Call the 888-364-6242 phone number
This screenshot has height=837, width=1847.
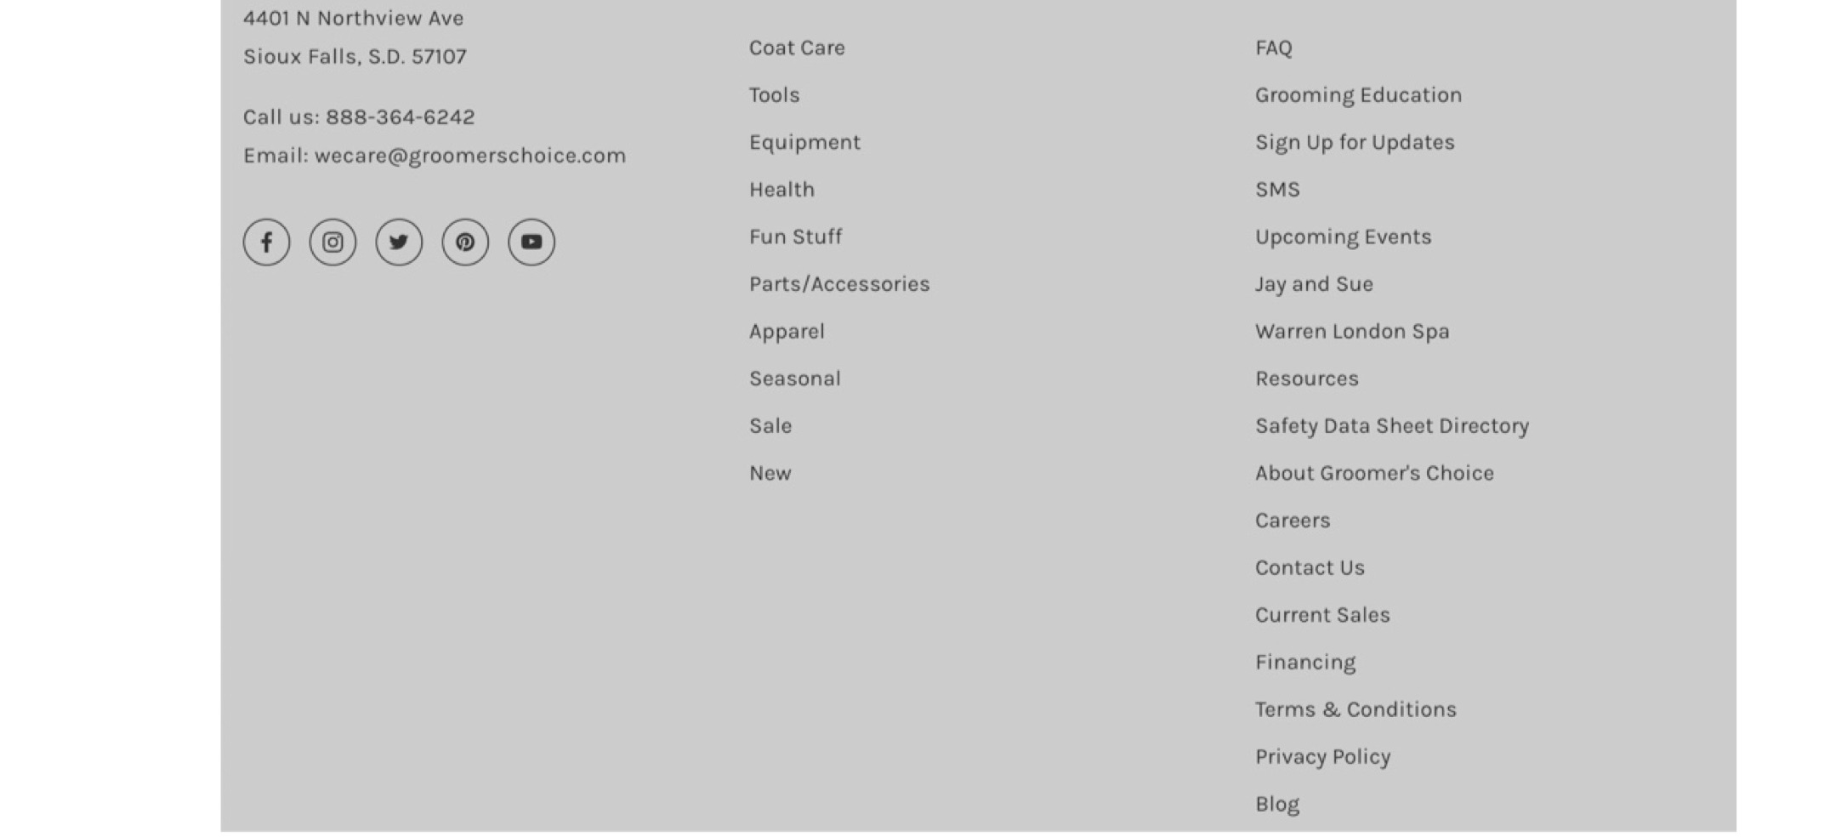pos(401,117)
